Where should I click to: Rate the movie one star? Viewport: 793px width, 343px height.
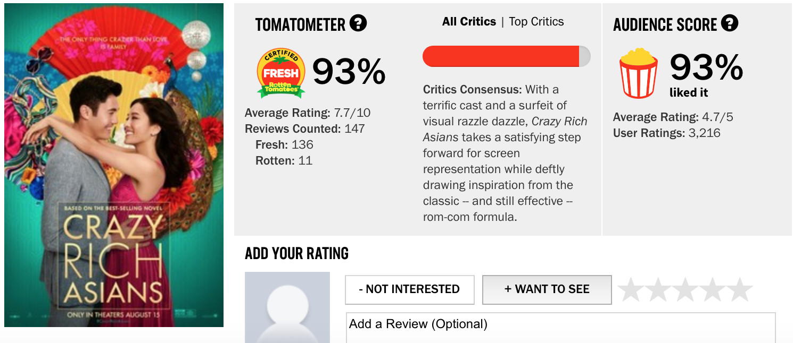631,290
